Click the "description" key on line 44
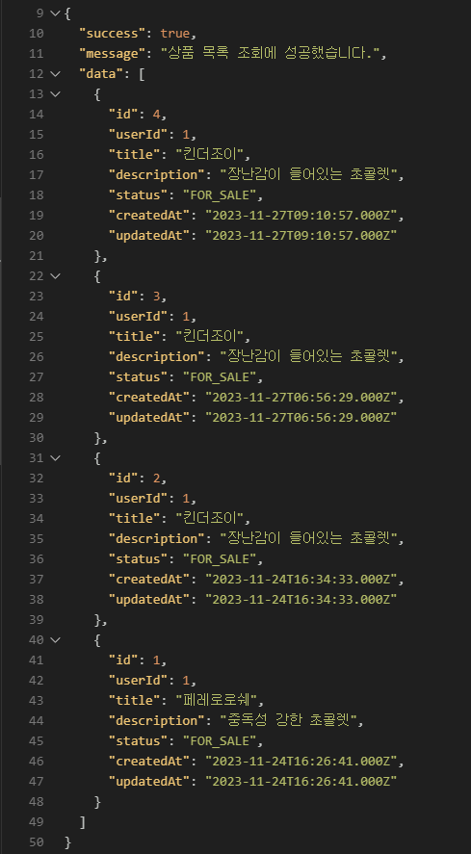Image resolution: width=471 pixels, height=854 pixels. [x=157, y=721]
